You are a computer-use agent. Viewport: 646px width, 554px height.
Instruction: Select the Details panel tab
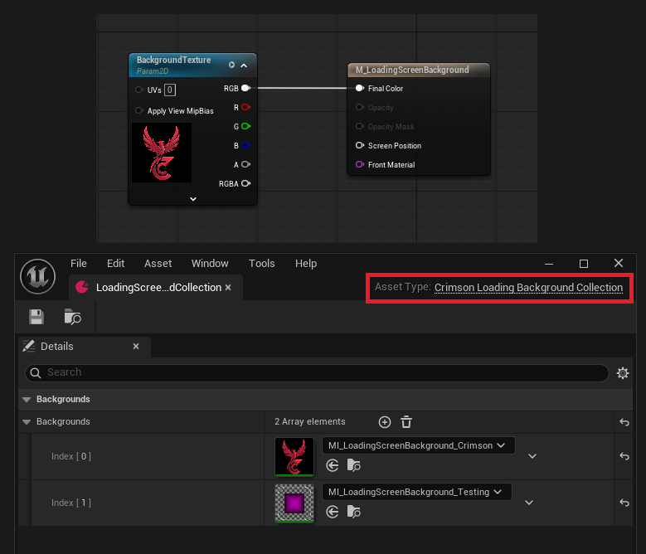click(x=85, y=347)
